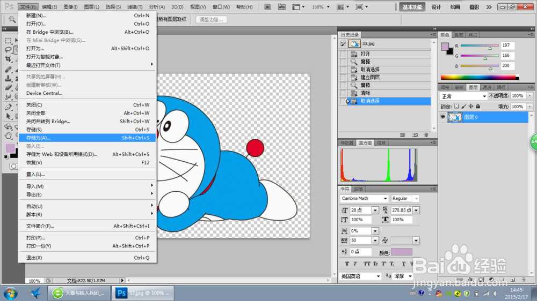
Task: Toggle lock transparent pixels icon
Action: point(456,107)
